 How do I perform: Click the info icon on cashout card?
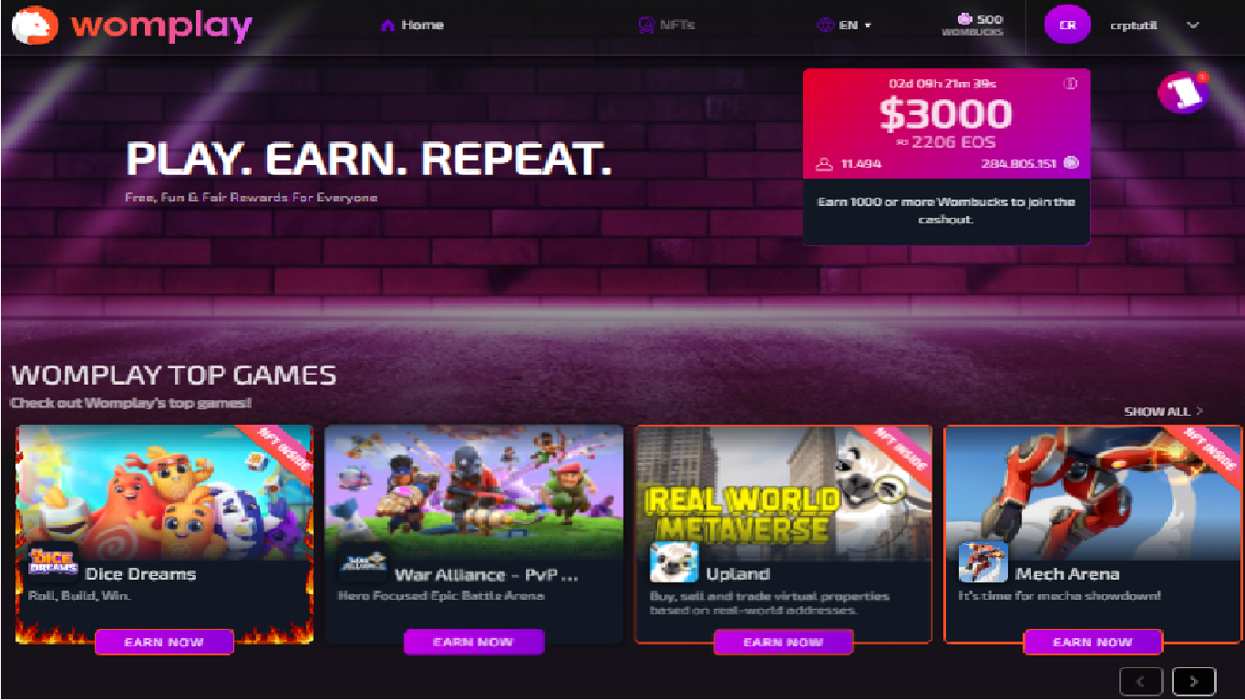(1071, 84)
